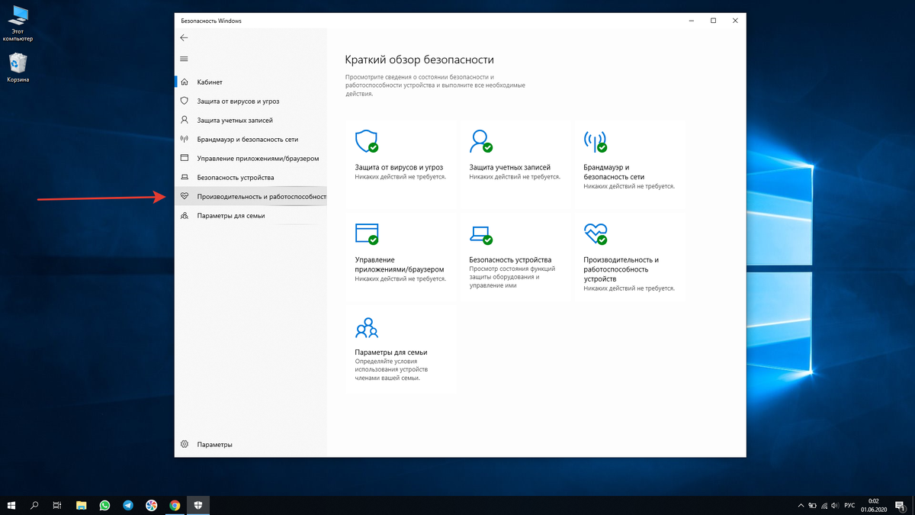Select the Краткий обзор безопасности heading
915x515 pixels.
419,60
